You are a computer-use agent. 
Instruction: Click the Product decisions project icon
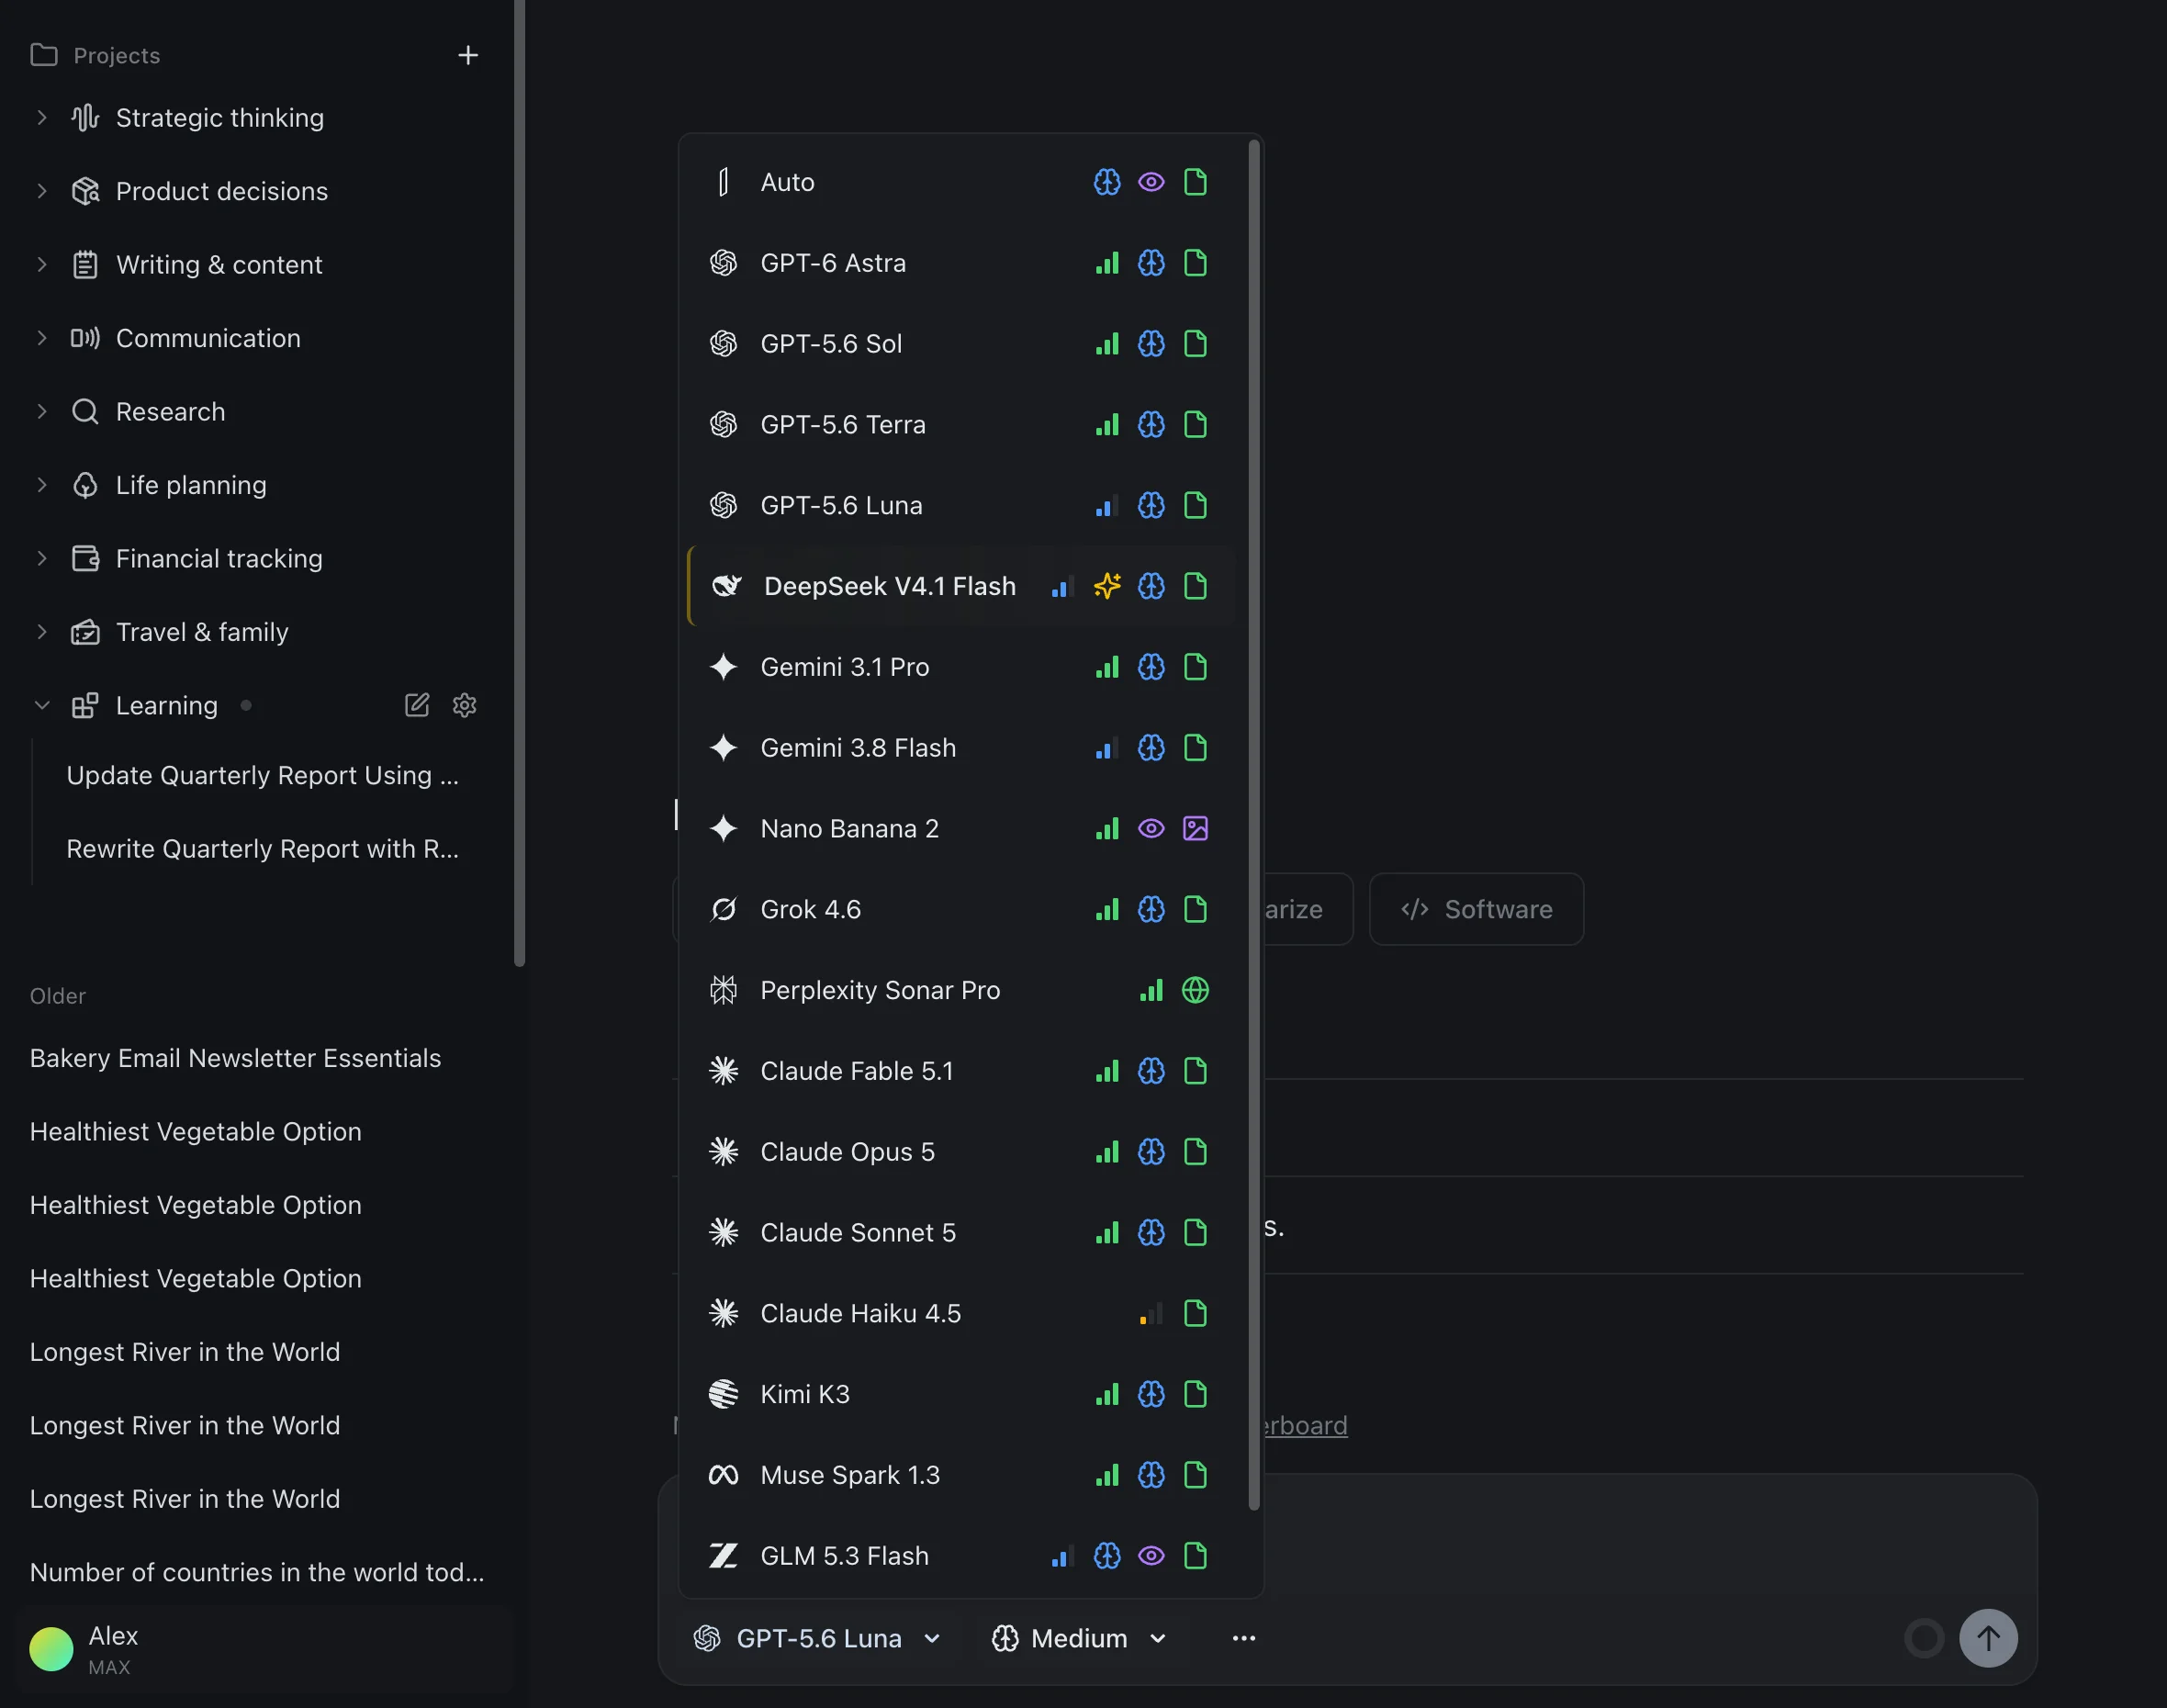tap(85, 191)
